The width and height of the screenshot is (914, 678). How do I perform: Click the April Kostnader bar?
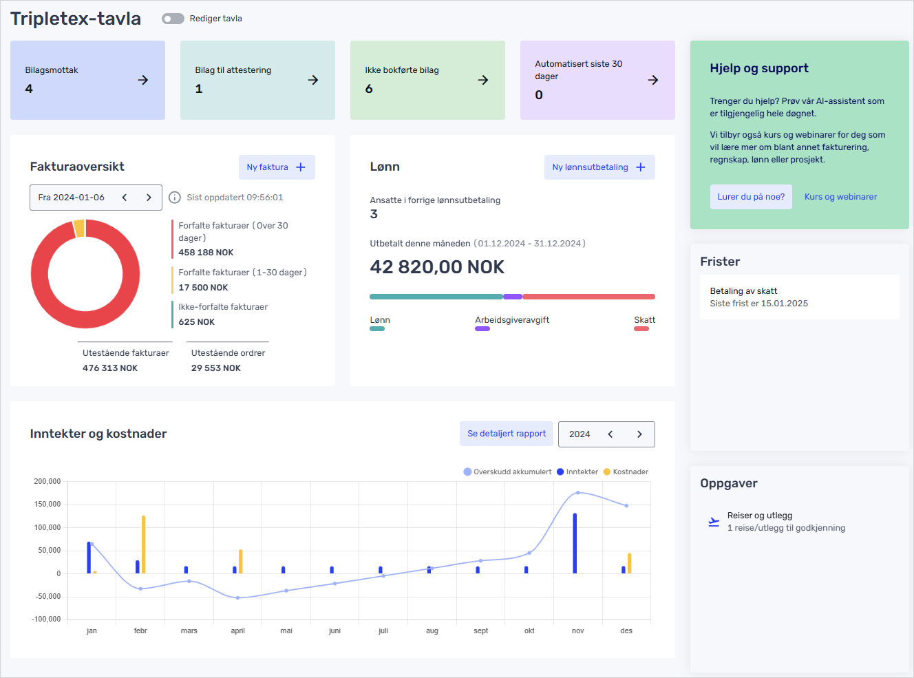(241, 562)
